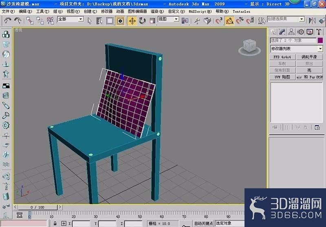Click the 0 / 100 time slider
Viewport: 326px width, 227px height.
37,207
